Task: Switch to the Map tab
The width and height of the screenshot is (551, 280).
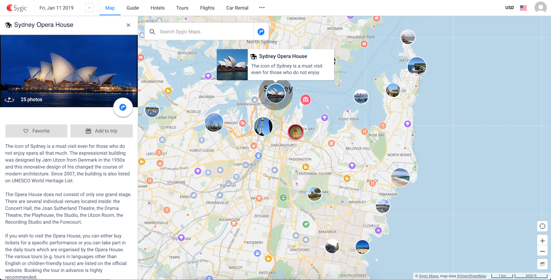Action: 110,8
